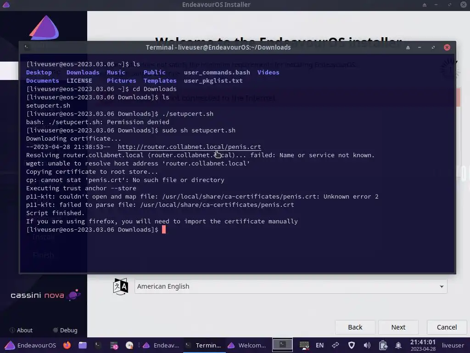Open the liveuser session menu
Screen dimensions: 470x353
tap(453, 345)
